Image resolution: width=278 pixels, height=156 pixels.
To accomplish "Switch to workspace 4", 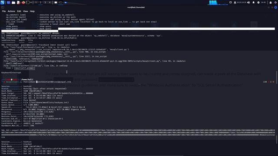I will [x=50, y=3].
